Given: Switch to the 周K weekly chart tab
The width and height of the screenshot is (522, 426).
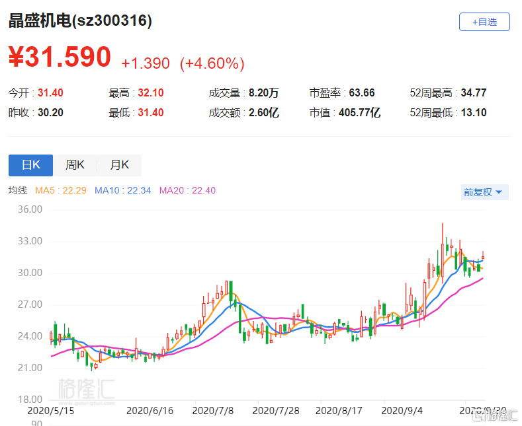Looking at the screenshot, I should (x=75, y=165).
